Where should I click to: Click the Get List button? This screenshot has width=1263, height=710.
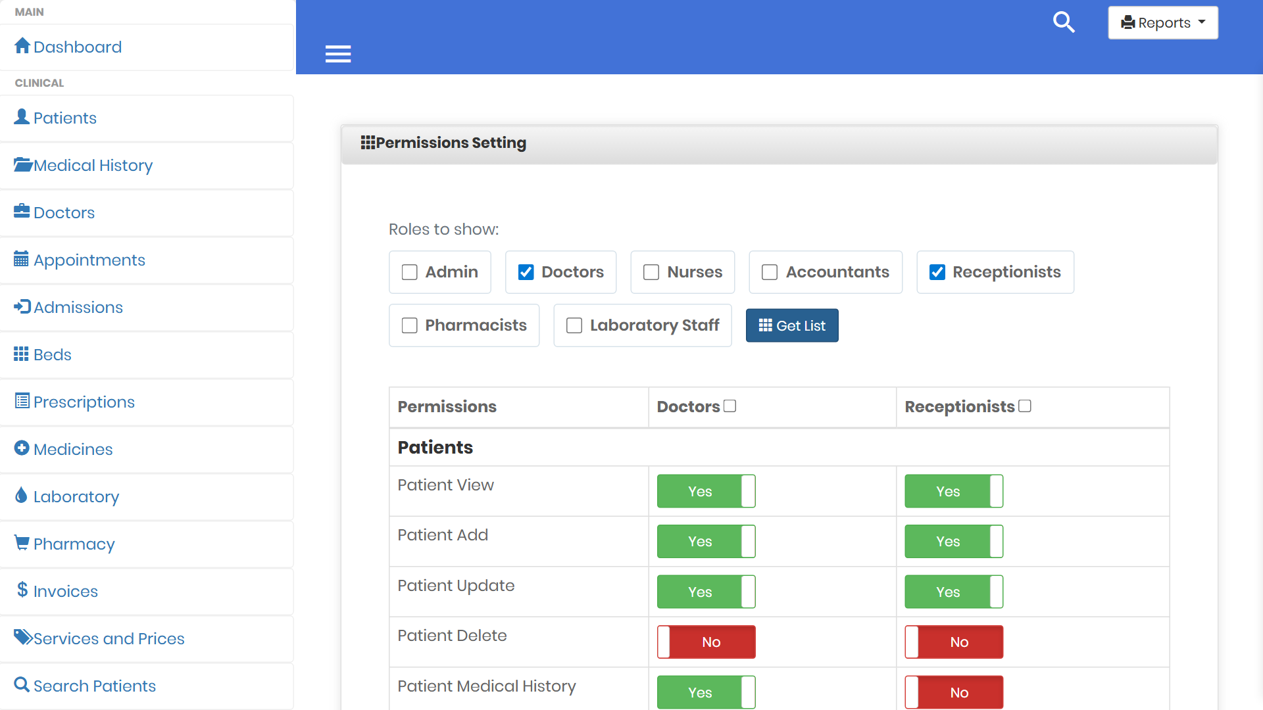[792, 325]
